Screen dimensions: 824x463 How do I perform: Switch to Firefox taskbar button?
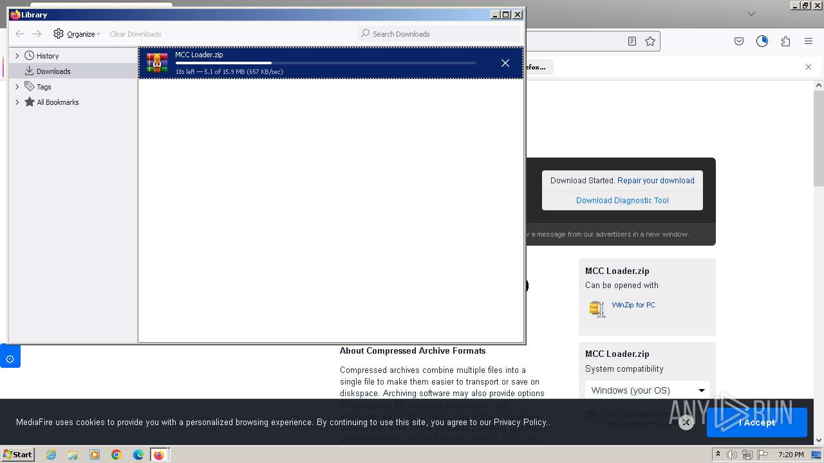159,455
